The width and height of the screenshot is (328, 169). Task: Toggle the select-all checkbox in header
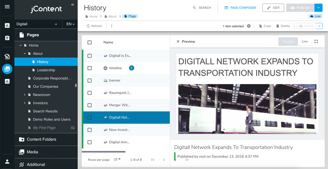89,42
